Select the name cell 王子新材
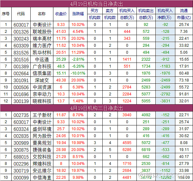The height and width of the screenshot is (181, 193). coord(42,115)
